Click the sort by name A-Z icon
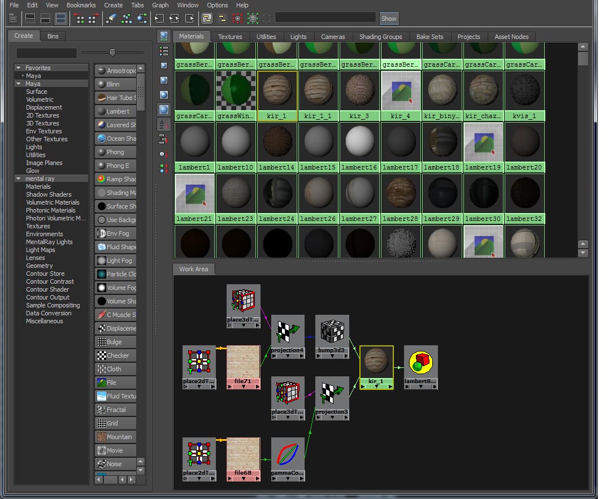Image resolution: width=612 pixels, height=499 pixels. (x=163, y=124)
